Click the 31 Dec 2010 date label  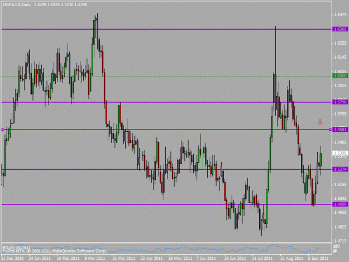click(x=12, y=258)
